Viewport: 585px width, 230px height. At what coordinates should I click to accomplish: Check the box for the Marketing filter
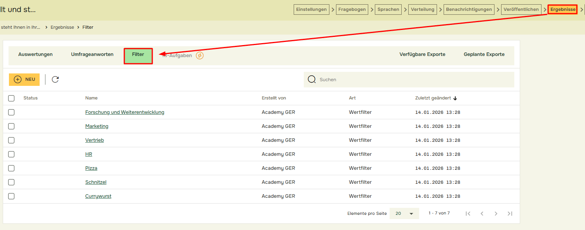pyautogui.click(x=11, y=126)
